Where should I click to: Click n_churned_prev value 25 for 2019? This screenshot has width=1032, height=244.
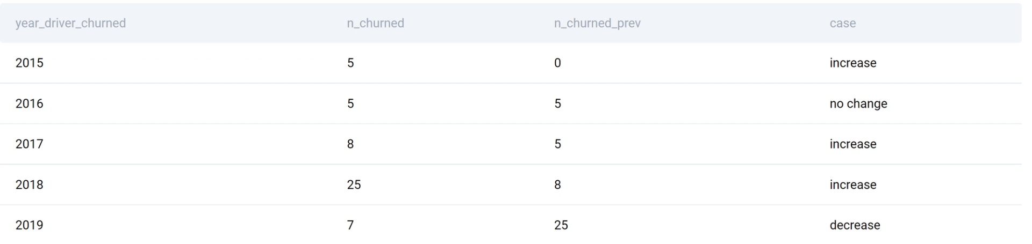point(561,225)
